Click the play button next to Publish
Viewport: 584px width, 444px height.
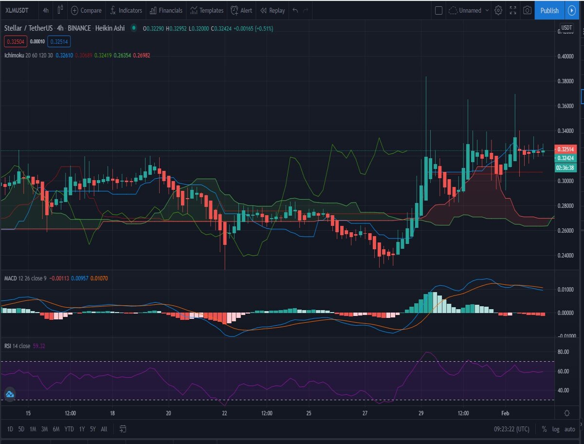pos(571,10)
